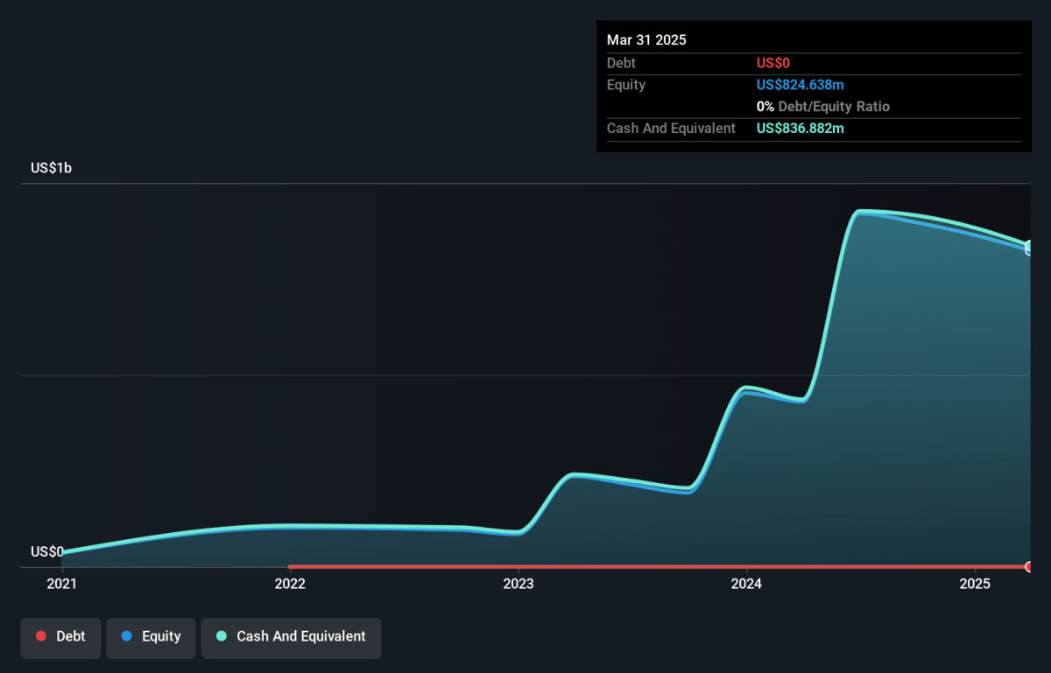
Task: Click the US$824.638m equity value
Action: pyautogui.click(x=801, y=85)
